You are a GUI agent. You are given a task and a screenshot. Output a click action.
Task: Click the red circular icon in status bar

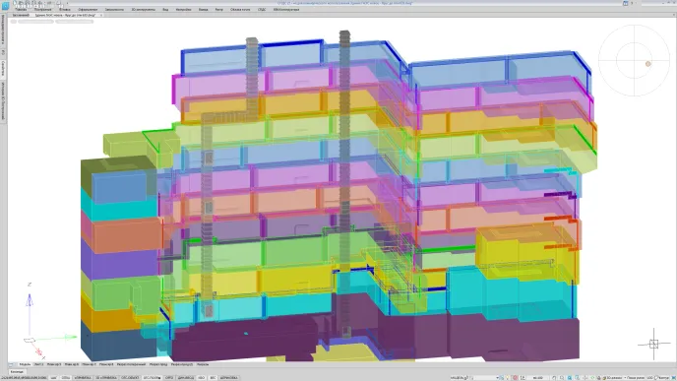coord(515,378)
